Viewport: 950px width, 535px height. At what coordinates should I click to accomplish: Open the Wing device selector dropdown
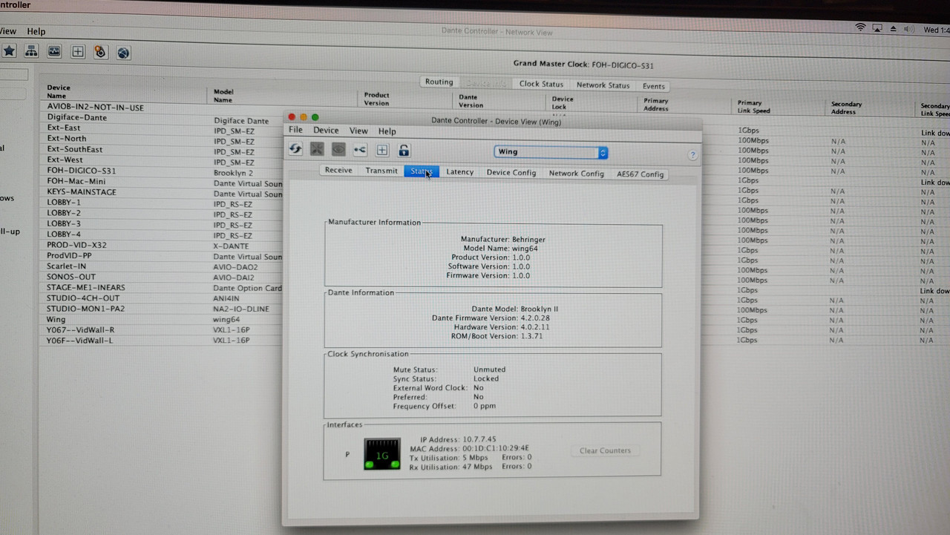coord(551,152)
